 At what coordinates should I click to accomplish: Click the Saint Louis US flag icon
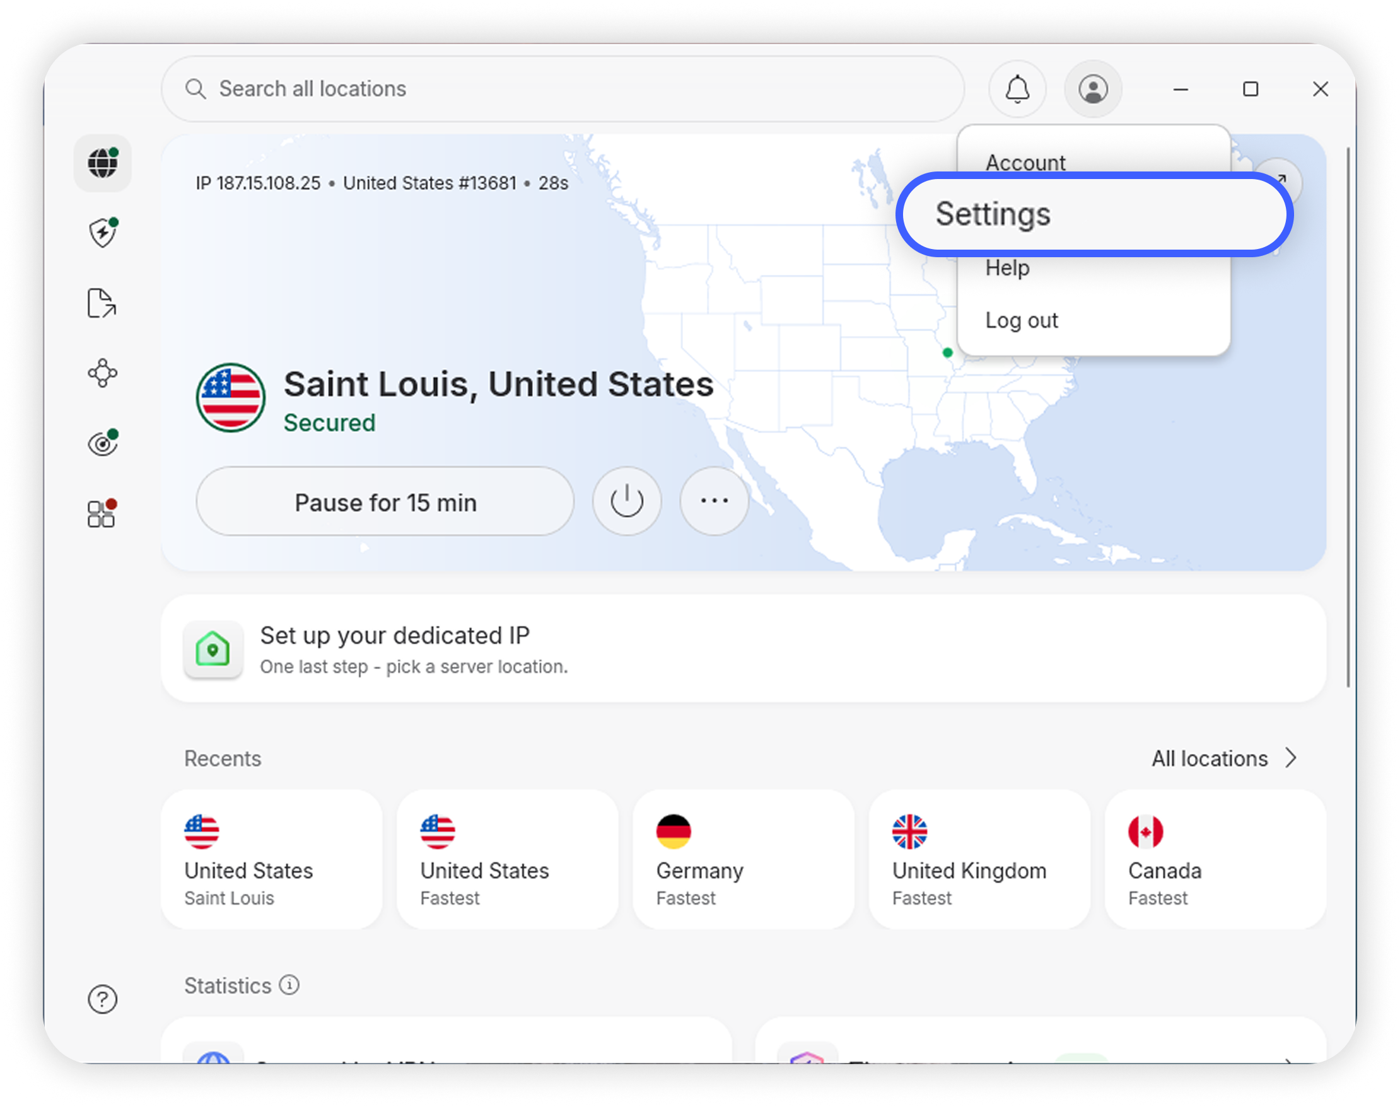[230, 397]
